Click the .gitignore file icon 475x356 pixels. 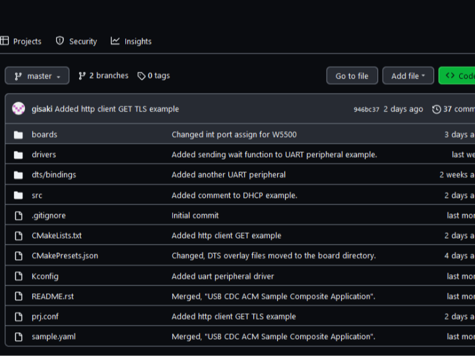pos(18,216)
